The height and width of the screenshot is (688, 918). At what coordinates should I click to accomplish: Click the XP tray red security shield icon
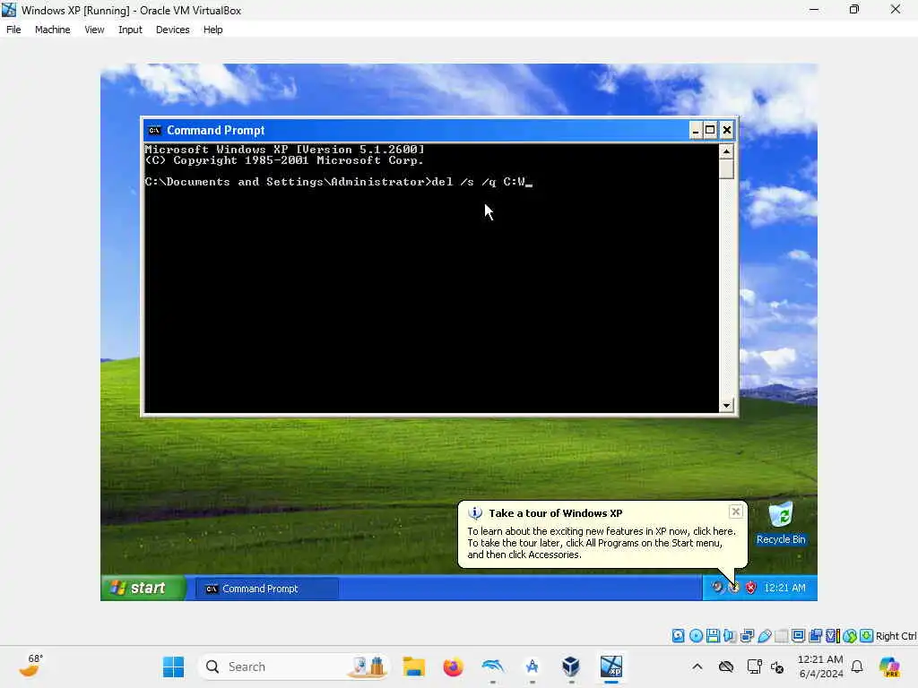coord(750,588)
